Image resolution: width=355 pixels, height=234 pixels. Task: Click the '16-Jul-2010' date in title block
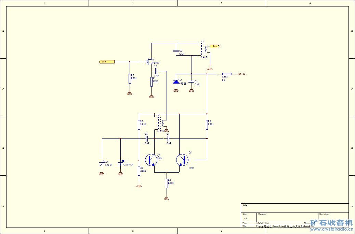262,223
